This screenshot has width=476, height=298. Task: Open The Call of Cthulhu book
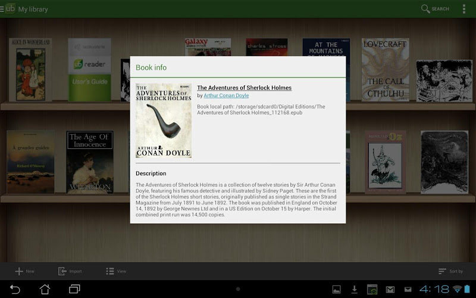(x=385, y=70)
